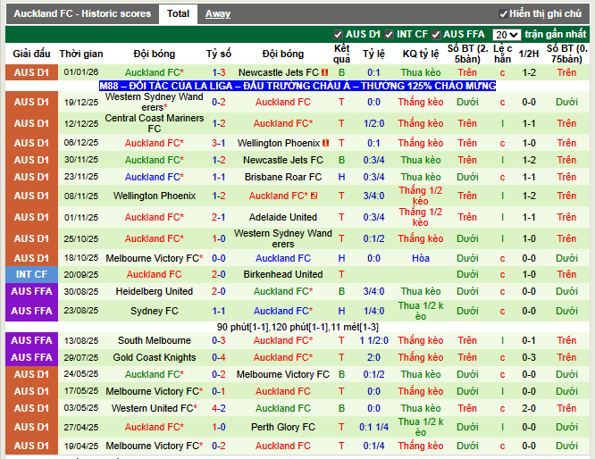Open Birkenhead United team link
595x459 pixels.
point(283,274)
